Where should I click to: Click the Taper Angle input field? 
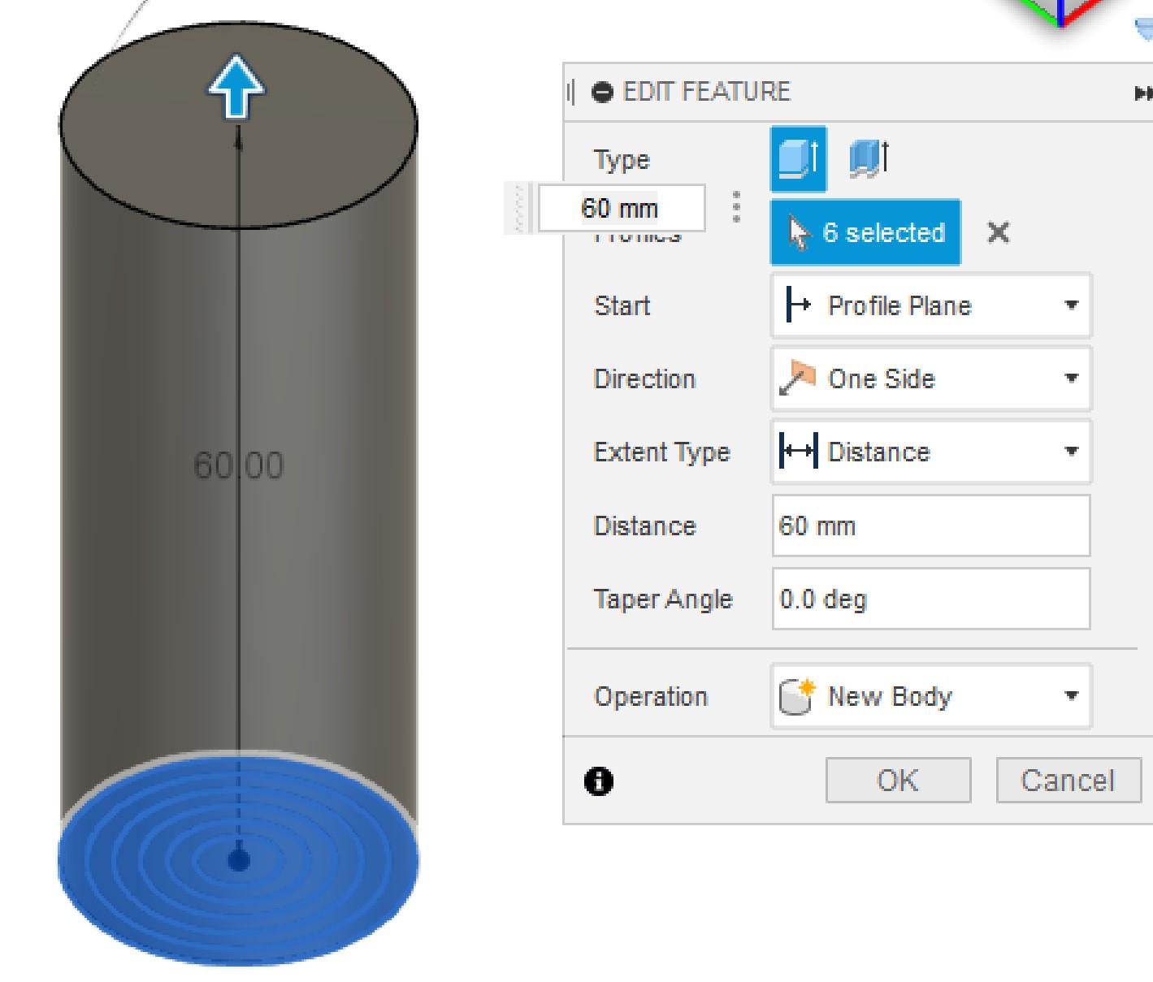click(x=931, y=599)
